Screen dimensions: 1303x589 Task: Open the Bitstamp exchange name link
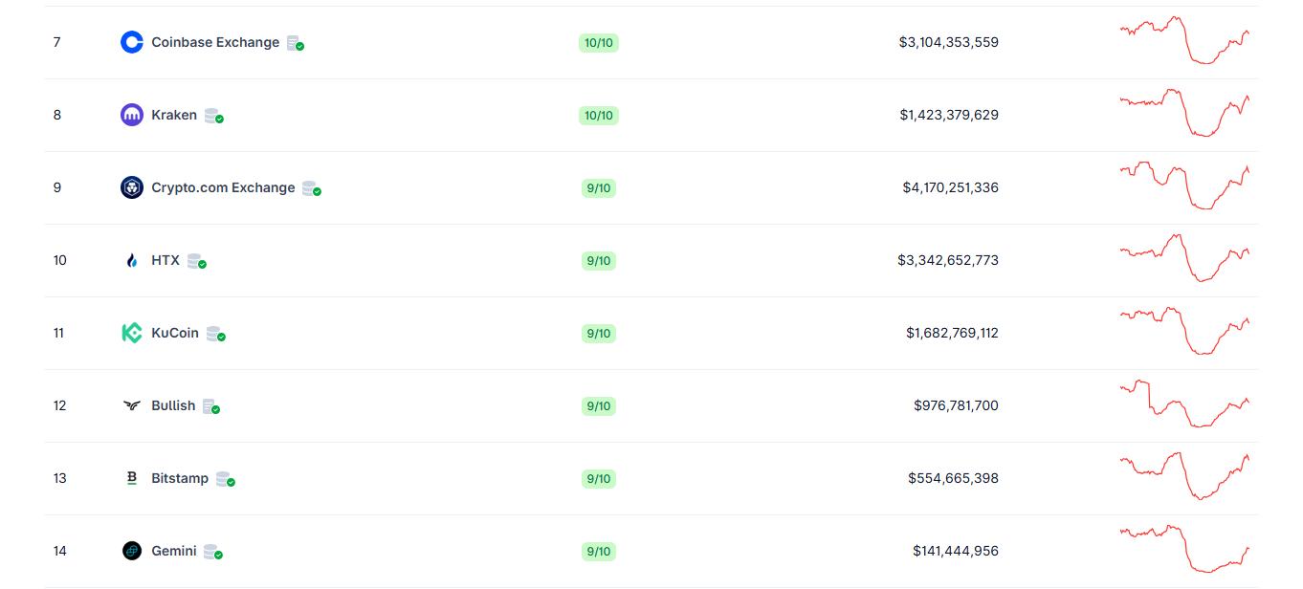point(180,478)
